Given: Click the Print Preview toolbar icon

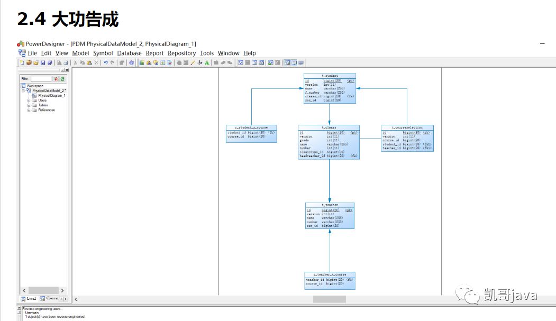Looking at the screenshot, I should 59,63.
